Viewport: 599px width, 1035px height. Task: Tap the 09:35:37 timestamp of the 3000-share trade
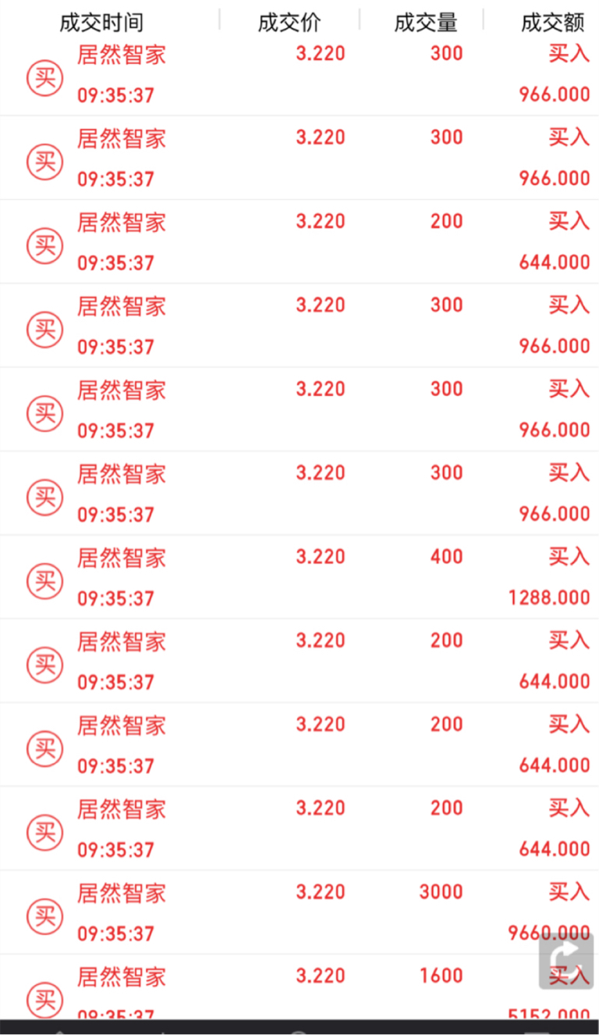point(115,934)
